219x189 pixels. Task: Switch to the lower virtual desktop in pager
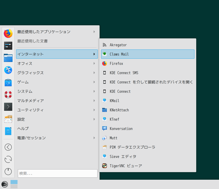[14, 186]
